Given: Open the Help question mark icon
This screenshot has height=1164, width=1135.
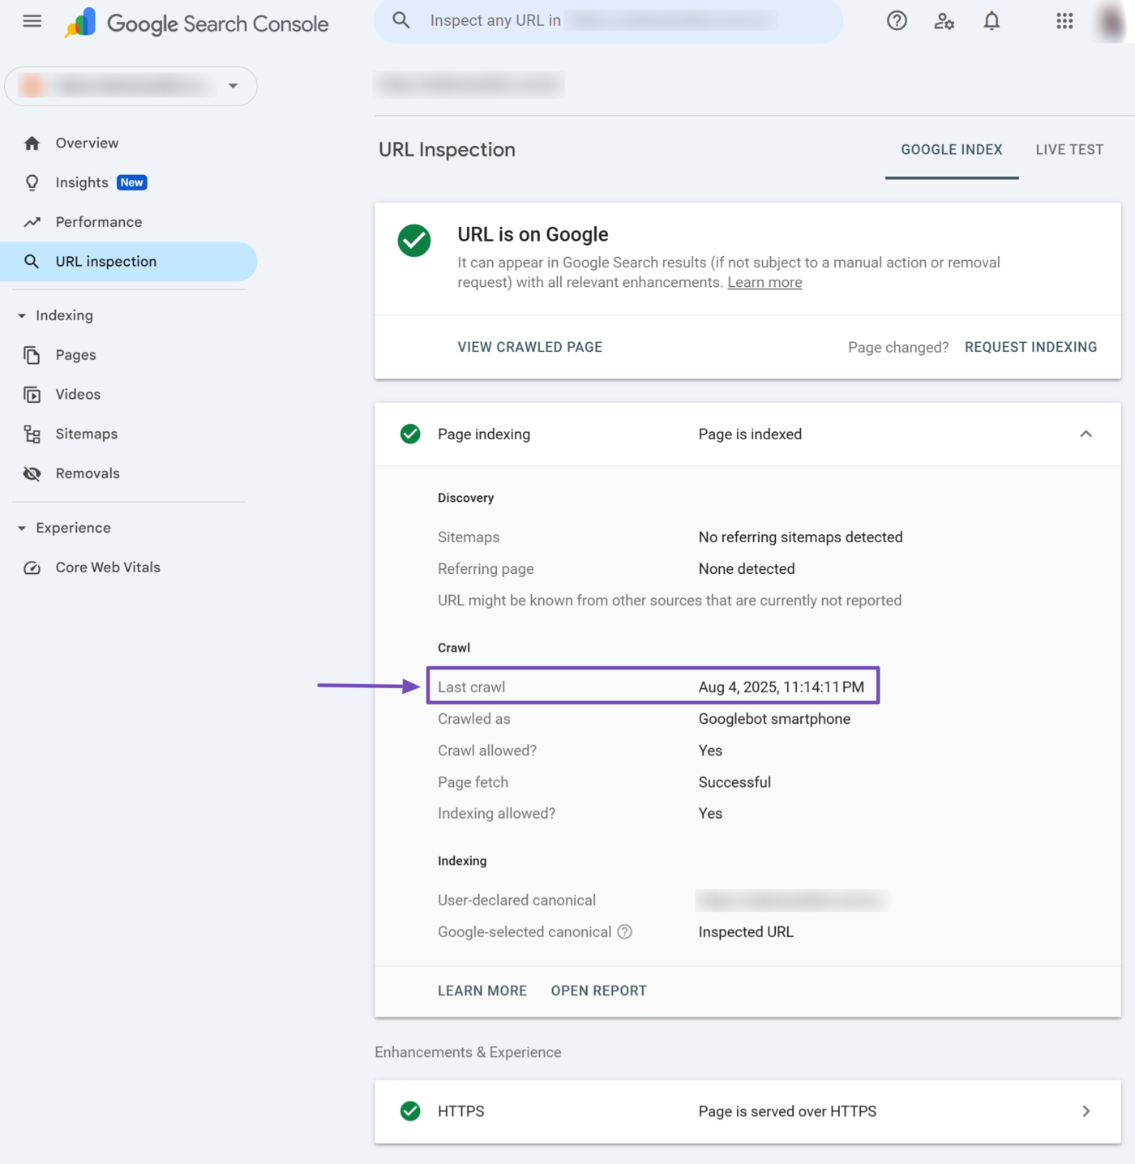Looking at the screenshot, I should 897,21.
